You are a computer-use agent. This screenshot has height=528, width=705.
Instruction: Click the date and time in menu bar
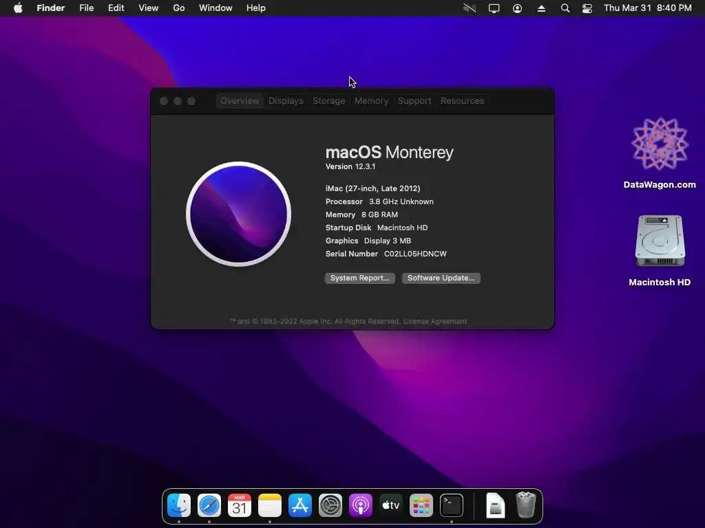pos(647,8)
